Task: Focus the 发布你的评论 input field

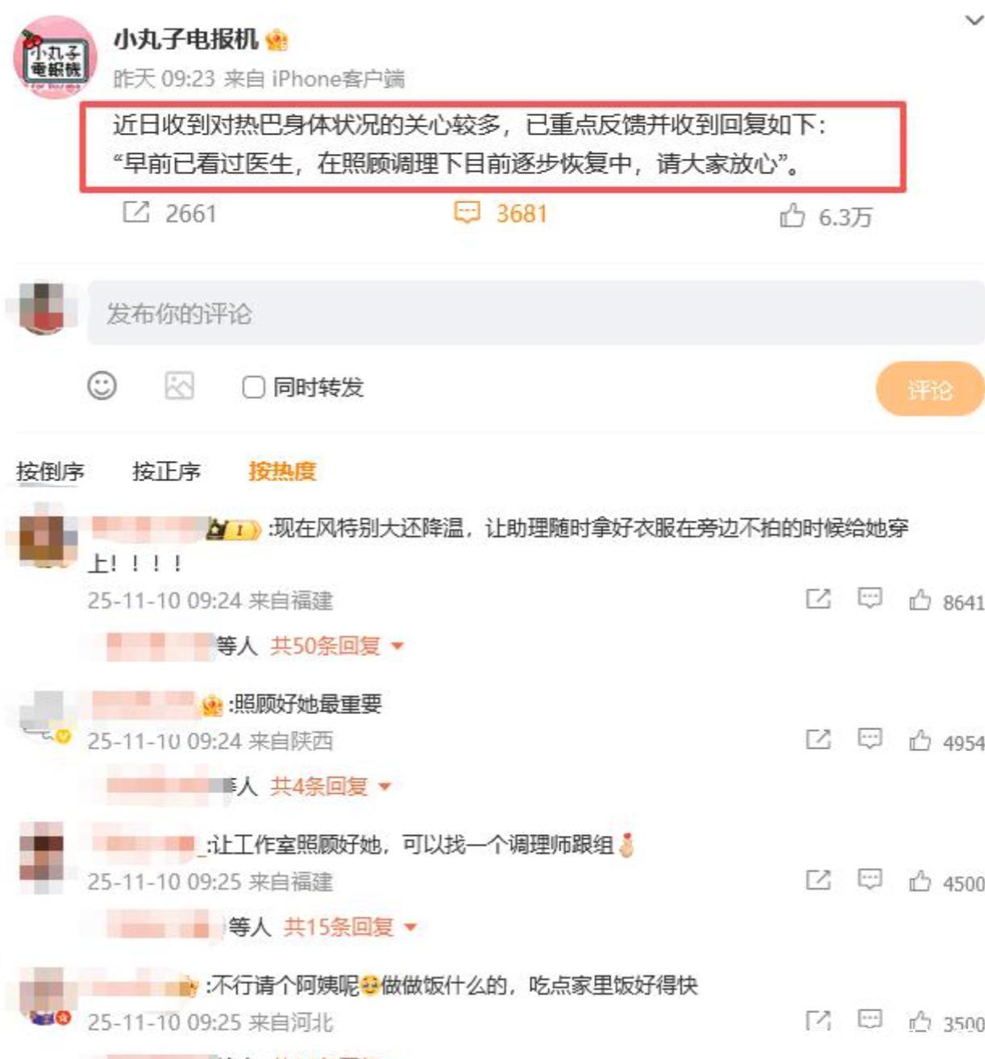Action: click(536, 314)
